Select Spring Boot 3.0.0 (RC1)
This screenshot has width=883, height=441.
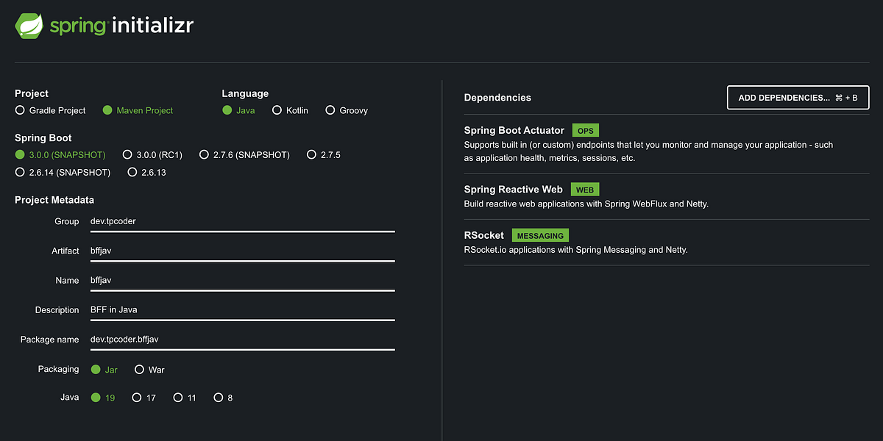[x=127, y=155]
